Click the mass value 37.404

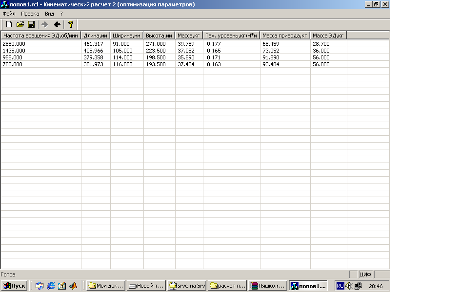[x=186, y=64]
